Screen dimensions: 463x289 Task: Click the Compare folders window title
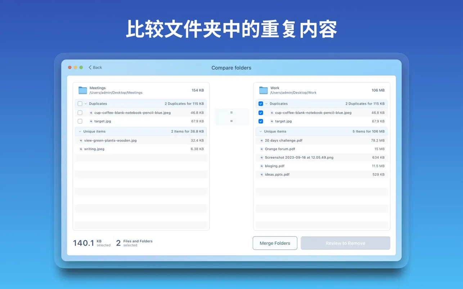click(x=231, y=68)
